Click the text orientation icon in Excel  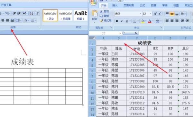click(182, 14)
